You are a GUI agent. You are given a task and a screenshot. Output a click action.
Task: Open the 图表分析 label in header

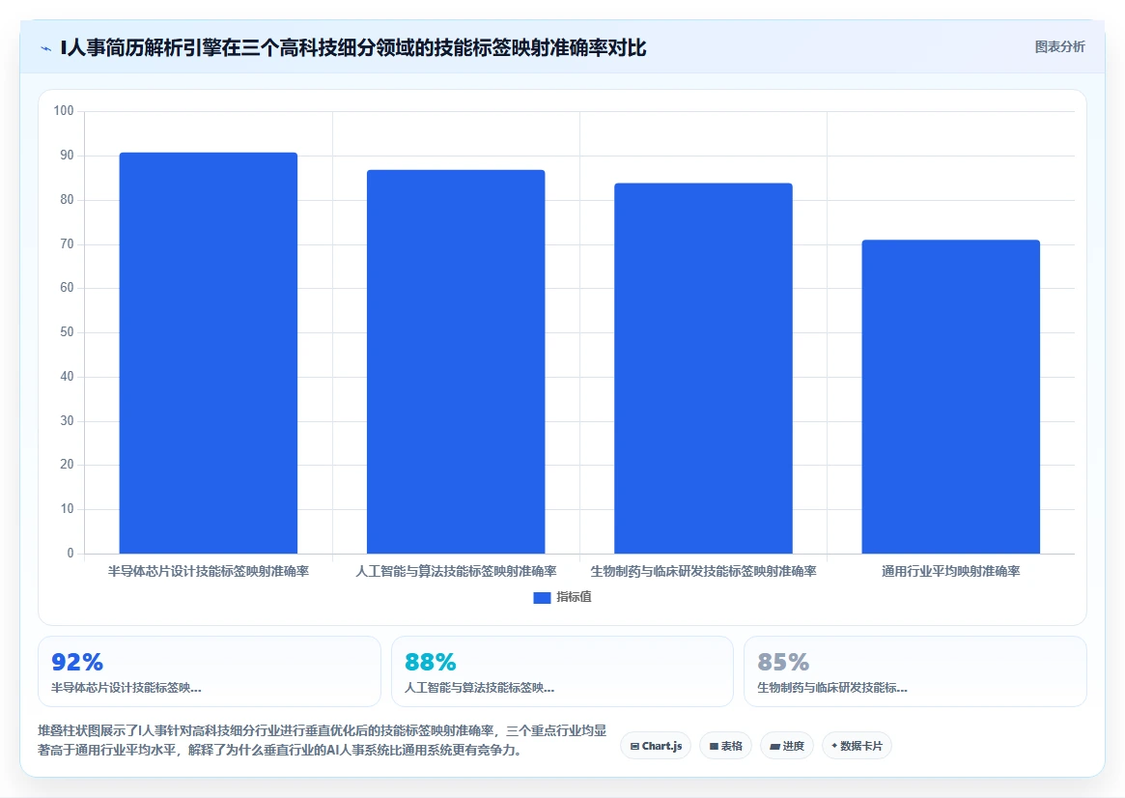pyautogui.click(x=1059, y=46)
